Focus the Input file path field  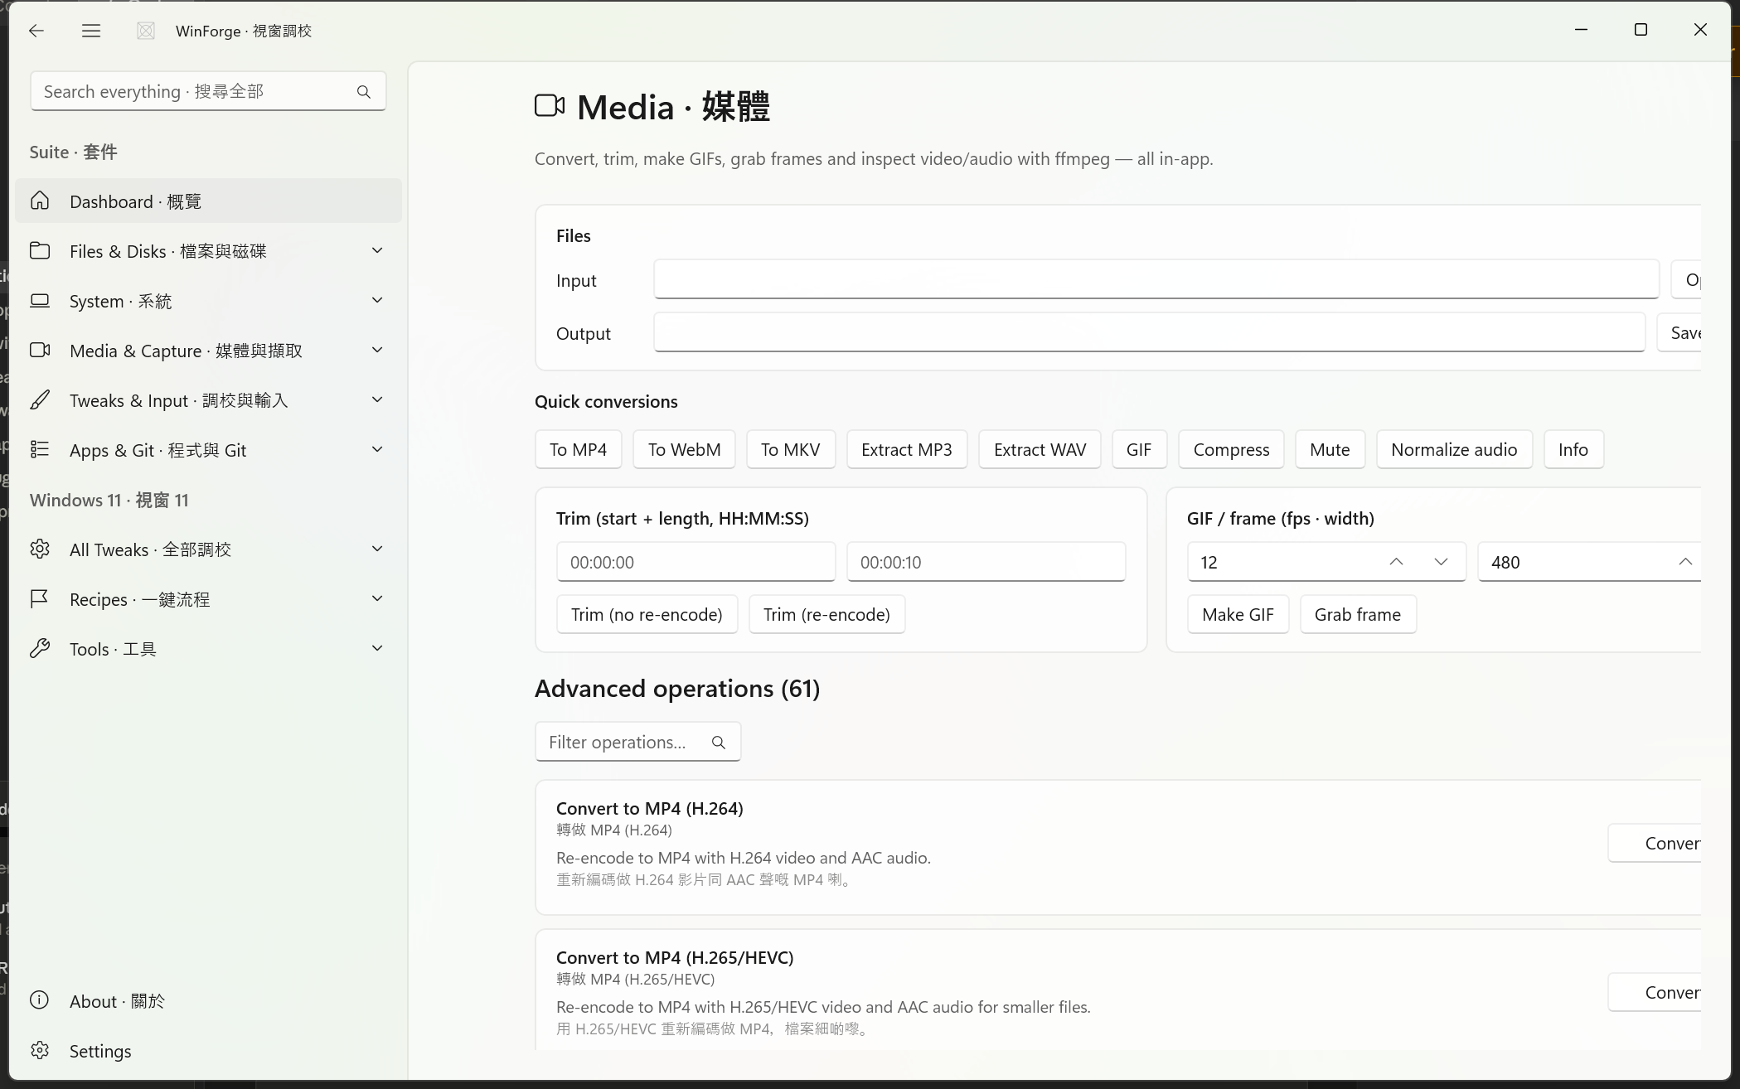tap(1156, 279)
